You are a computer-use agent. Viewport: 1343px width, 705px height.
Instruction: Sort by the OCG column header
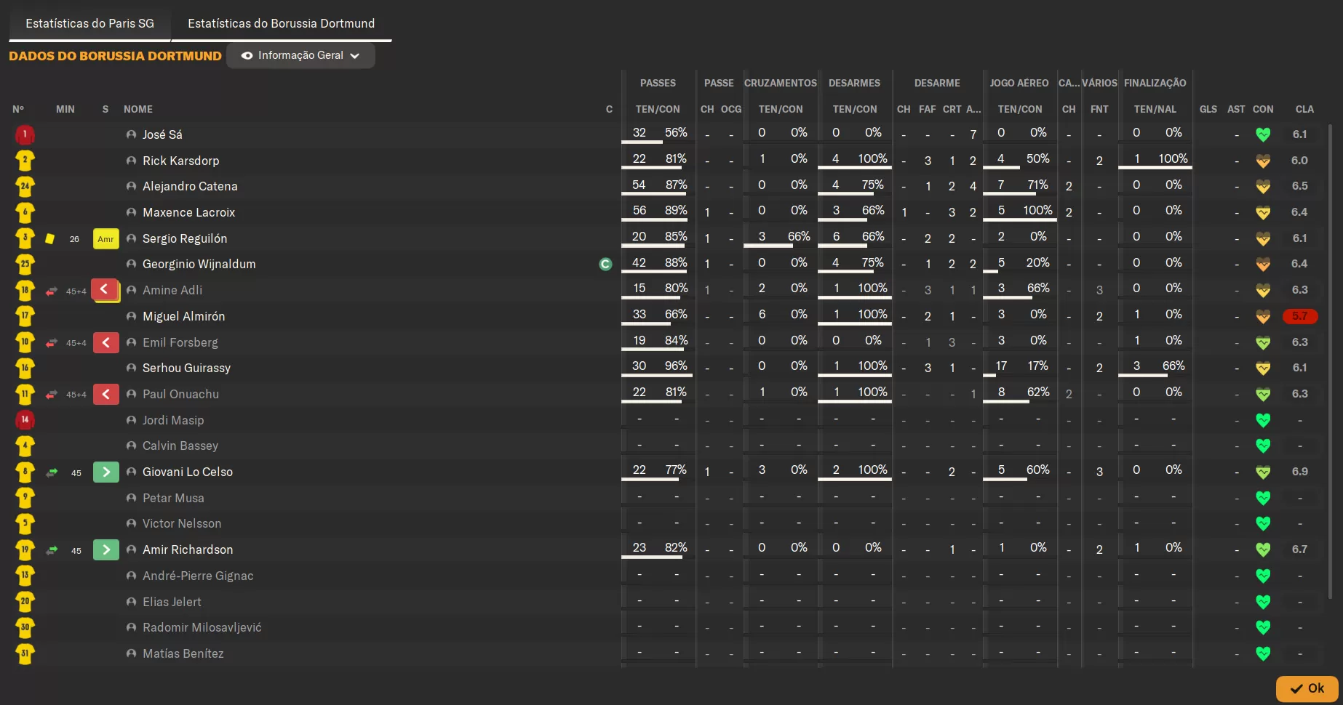pos(731,109)
